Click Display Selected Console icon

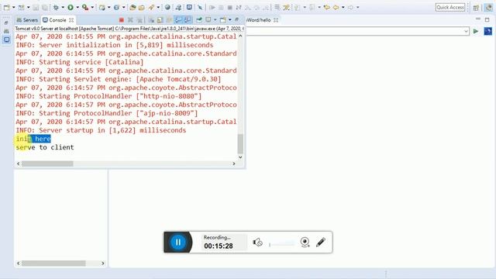[208, 19]
